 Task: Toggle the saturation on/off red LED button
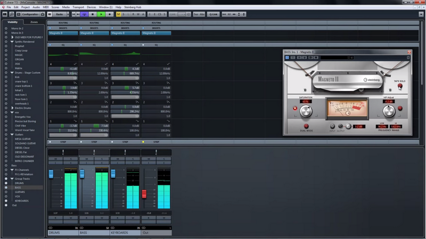tap(295, 108)
